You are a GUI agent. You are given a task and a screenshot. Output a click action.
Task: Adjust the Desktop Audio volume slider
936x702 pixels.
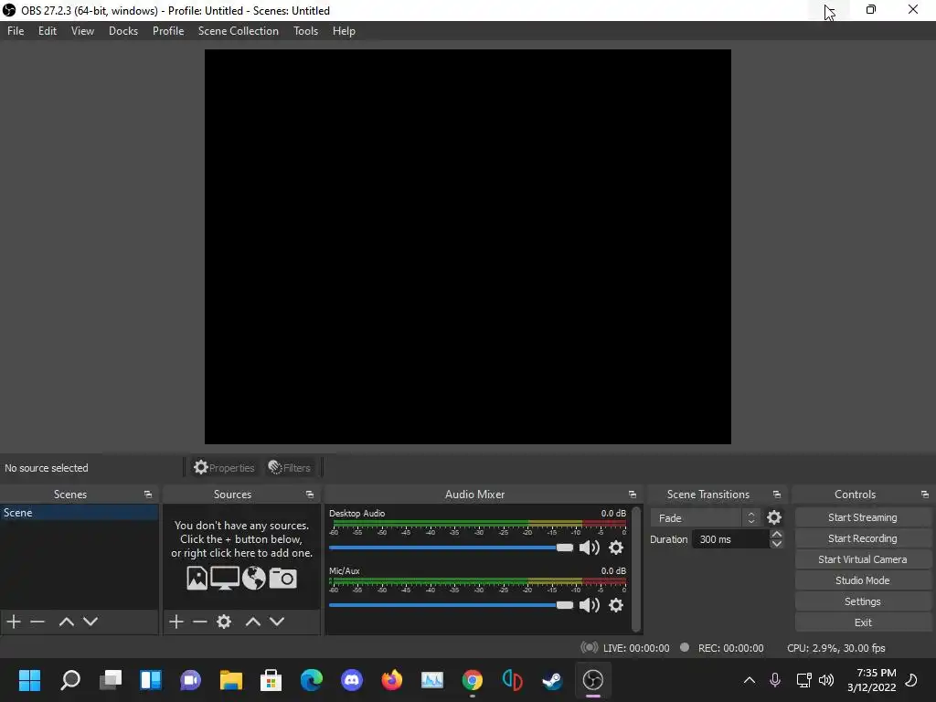(451, 548)
